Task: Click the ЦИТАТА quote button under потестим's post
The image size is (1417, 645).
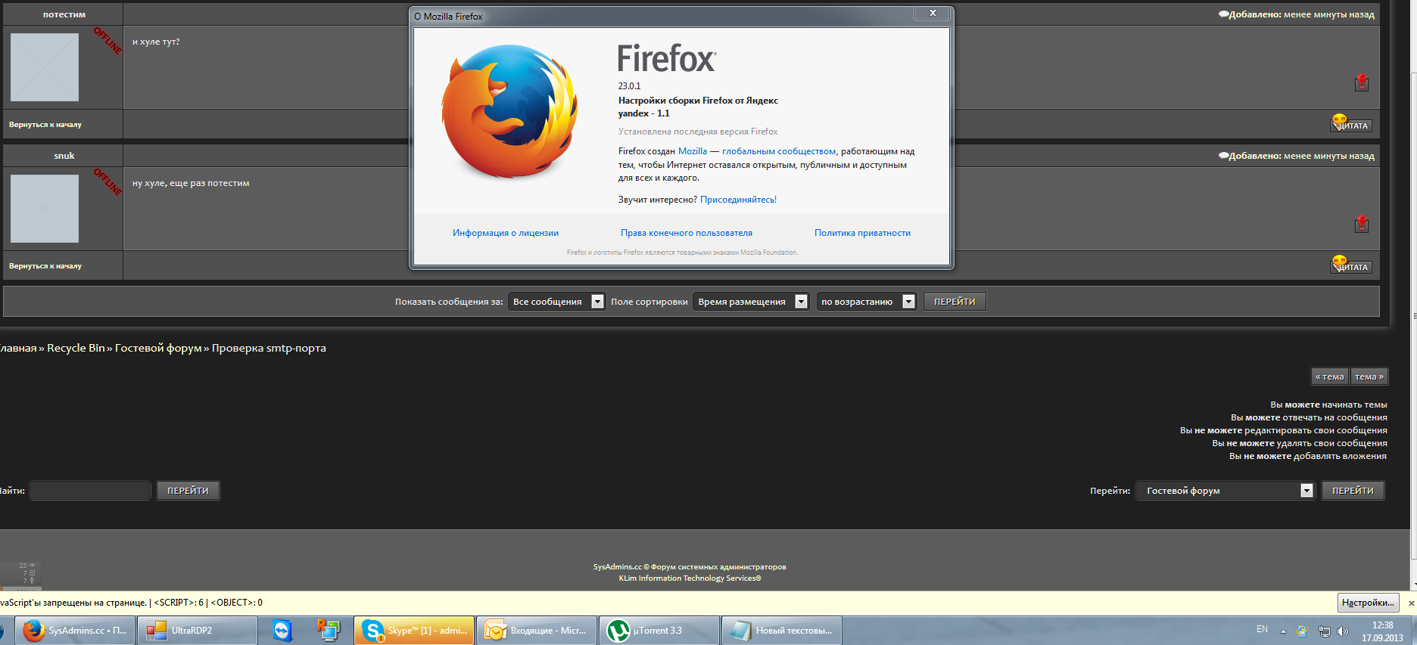Action: [1351, 124]
